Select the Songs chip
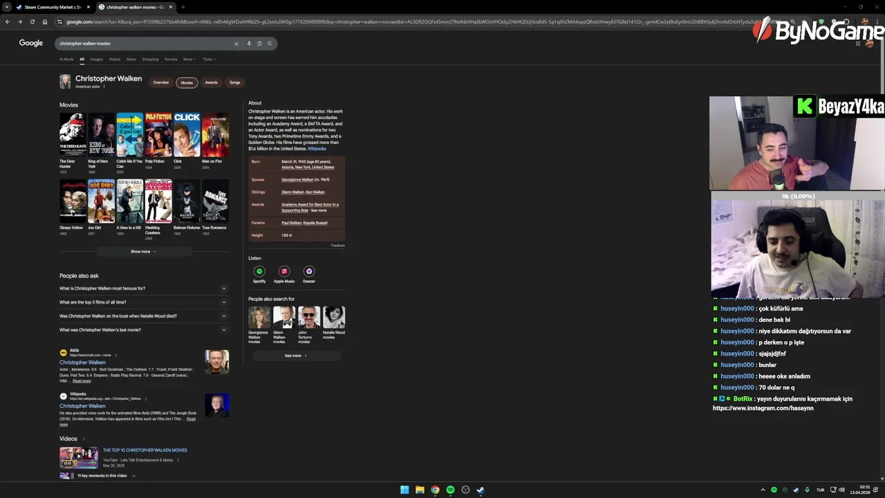 235,82
